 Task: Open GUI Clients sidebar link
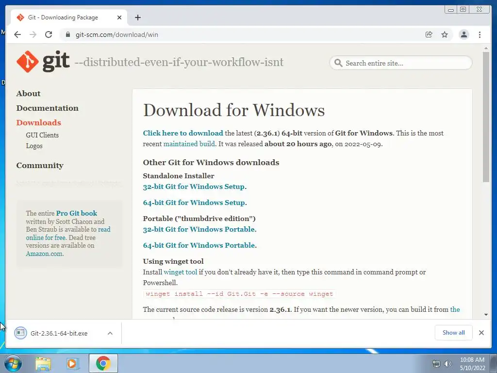42,135
